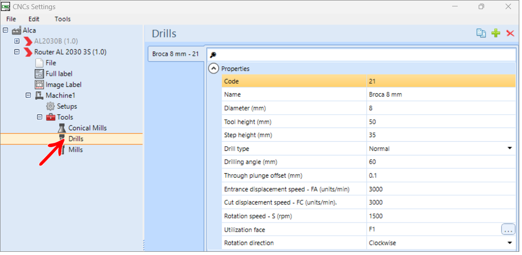Collapse the Properties section chevron
Viewport: 522px width, 255px height.
pyautogui.click(x=214, y=69)
